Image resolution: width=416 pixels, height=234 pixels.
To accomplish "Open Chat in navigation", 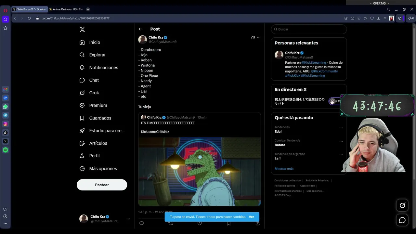I will [x=89, y=80].
